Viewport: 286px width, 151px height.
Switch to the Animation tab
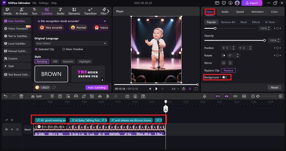click(x=257, y=12)
